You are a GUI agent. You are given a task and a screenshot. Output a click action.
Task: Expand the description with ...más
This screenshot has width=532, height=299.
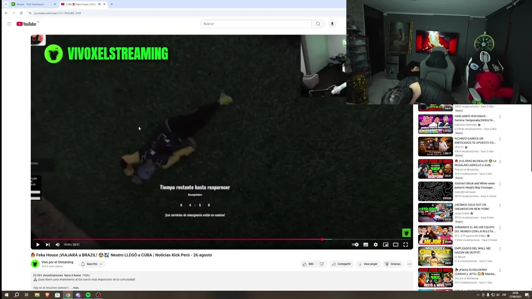pos(75,288)
